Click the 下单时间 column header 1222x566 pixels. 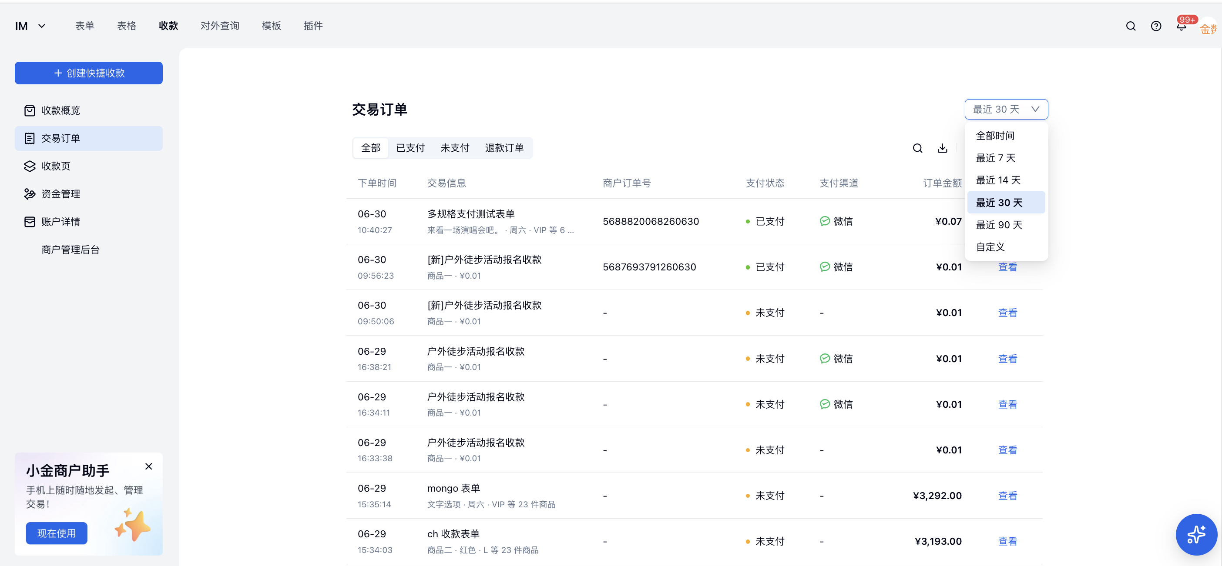(x=377, y=183)
